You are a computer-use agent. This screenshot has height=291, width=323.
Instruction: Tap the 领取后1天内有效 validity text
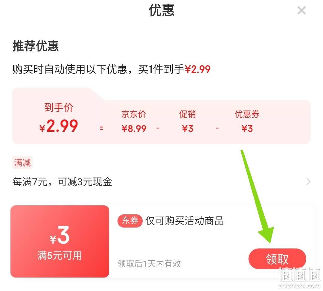[x=149, y=263]
